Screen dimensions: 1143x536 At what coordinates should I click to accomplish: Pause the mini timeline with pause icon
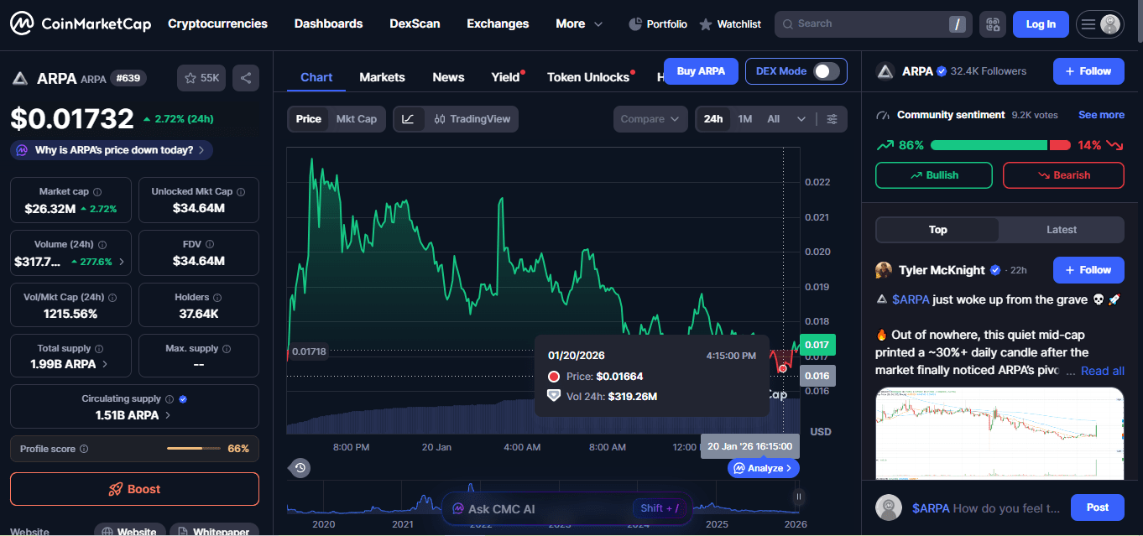pyautogui.click(x=798, y=497)
